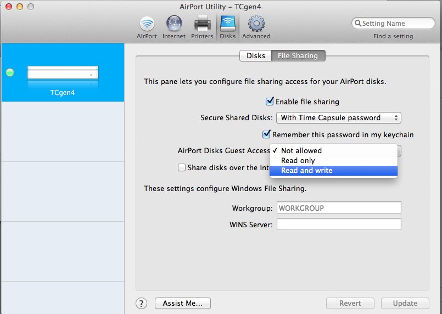442x314 pixels.
Task: Toggle Enable file sharing checkbox
Action: [x=270, y=101]
